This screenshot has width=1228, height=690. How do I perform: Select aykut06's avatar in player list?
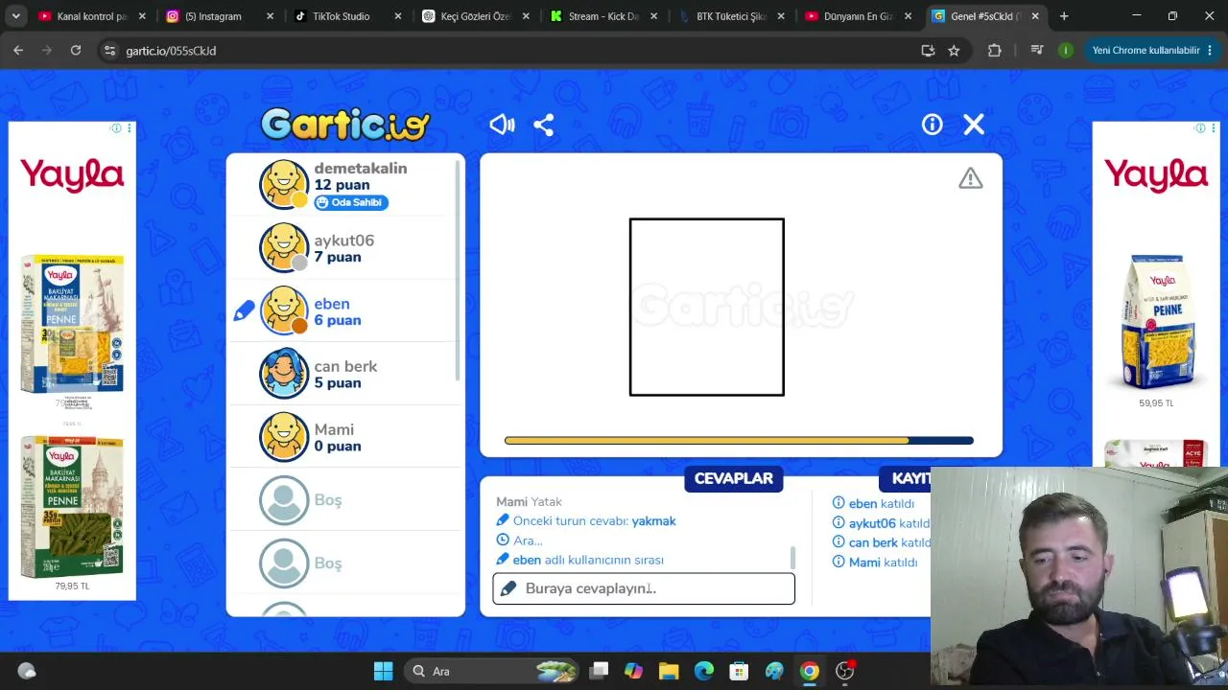coord(284,247)
